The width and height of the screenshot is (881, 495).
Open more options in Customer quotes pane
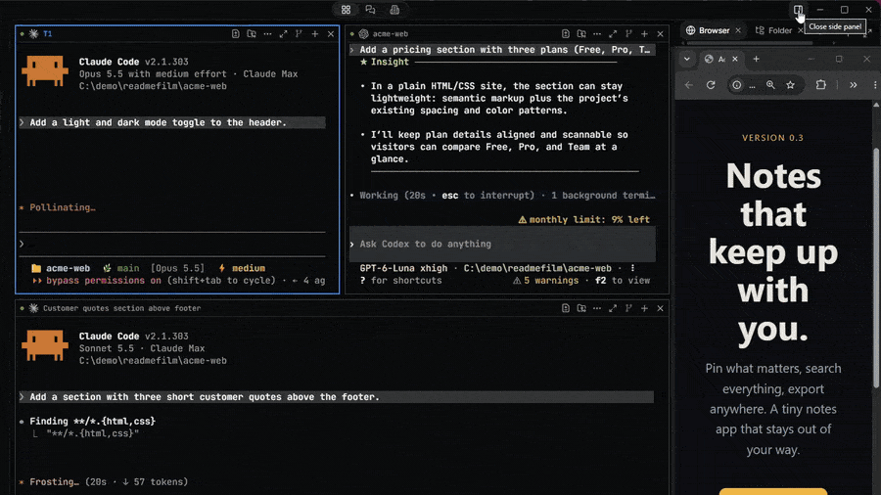(597, 308)
